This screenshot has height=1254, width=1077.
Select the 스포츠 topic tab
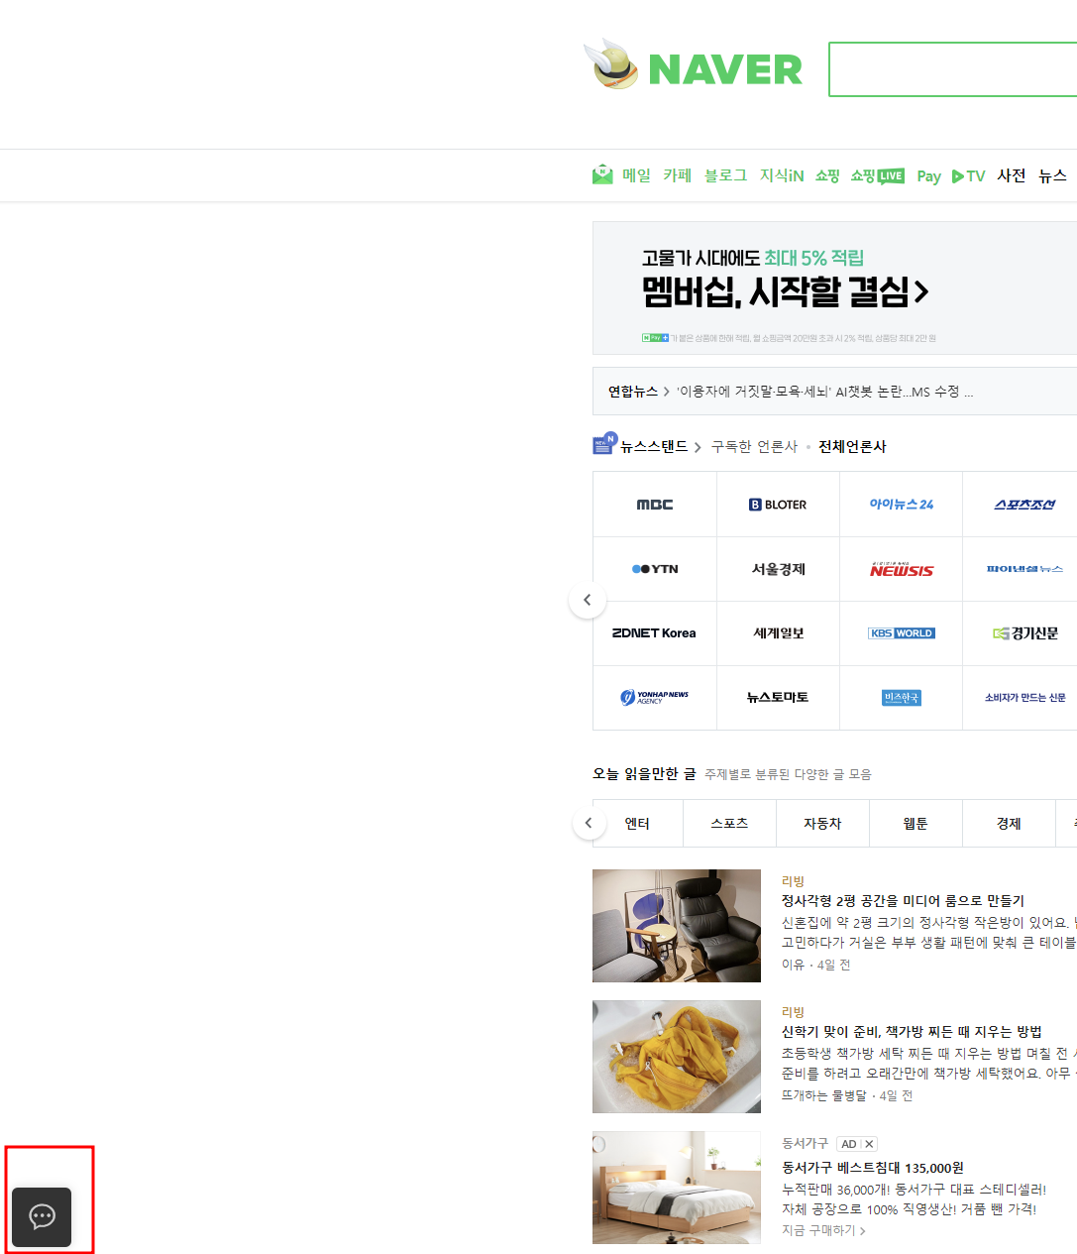click(729, 824)
